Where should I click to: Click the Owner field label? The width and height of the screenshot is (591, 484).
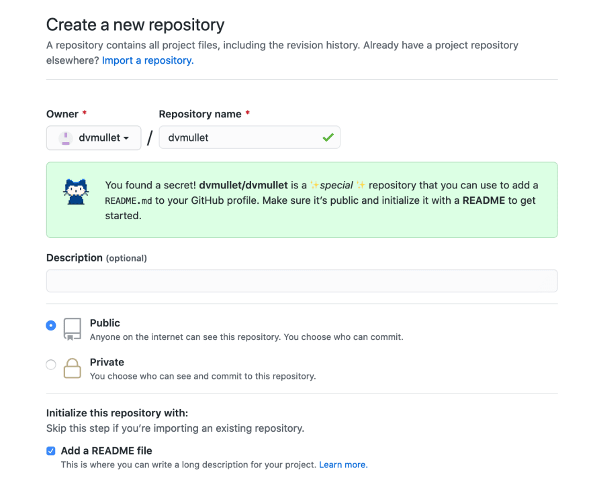pos(62,114)
